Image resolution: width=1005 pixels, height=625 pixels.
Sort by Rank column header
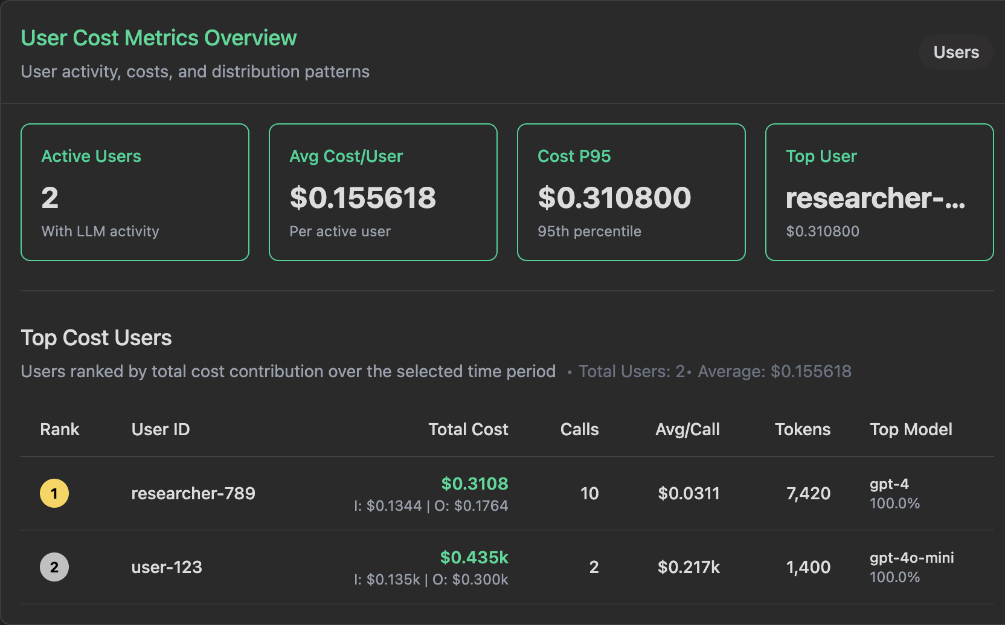[x=60, y=429]
